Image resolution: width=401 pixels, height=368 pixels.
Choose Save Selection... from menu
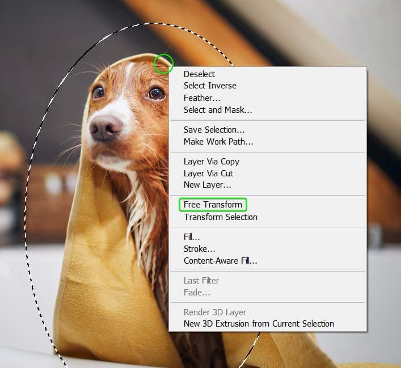[x=268, y=130]
